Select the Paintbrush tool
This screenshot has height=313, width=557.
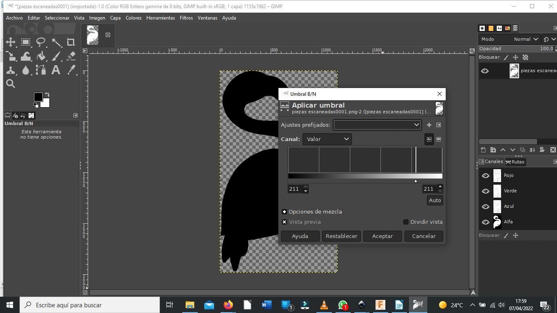pos(56,56)
